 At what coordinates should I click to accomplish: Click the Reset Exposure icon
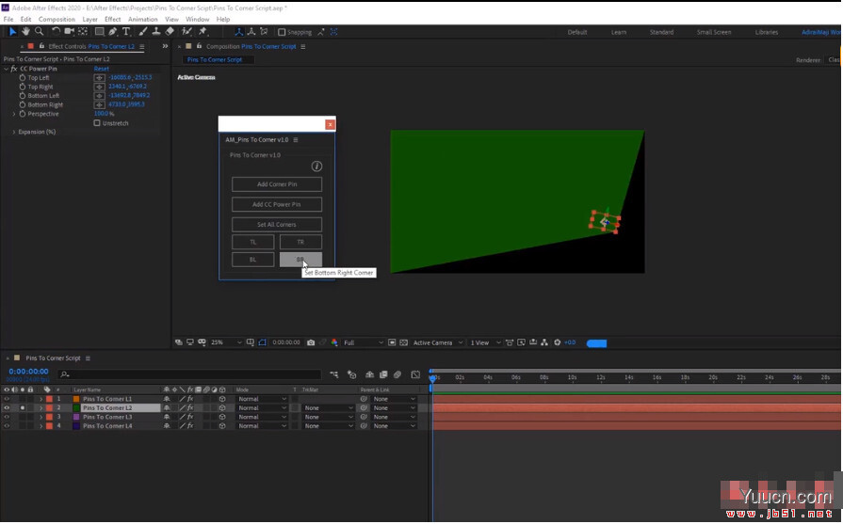(557, 342)
